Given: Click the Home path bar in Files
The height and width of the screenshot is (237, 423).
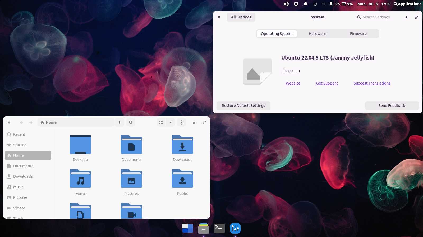Looking at the screenshot, I should [76, 122].
